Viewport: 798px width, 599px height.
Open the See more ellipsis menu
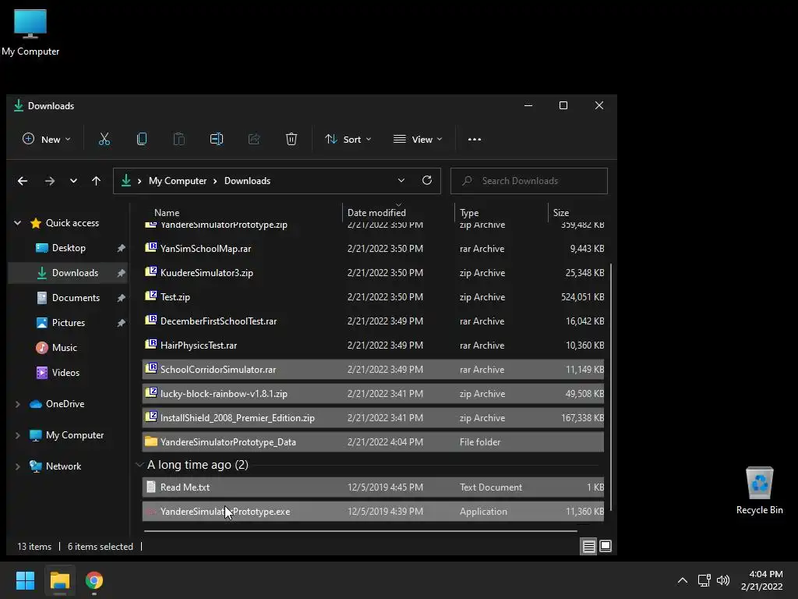[x=475, y=140]
